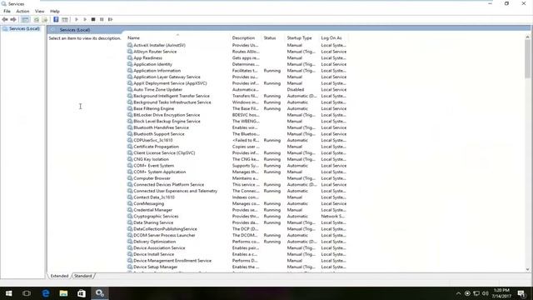533x300 pixels.
Task: Click the scrollbar up arrow in services list
Action: 527,37
